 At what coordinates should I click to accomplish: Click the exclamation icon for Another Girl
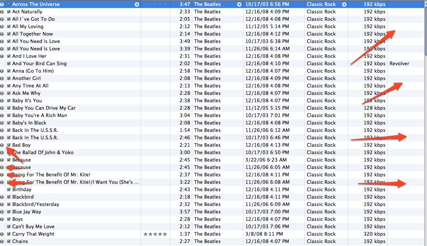pos(2,78)
